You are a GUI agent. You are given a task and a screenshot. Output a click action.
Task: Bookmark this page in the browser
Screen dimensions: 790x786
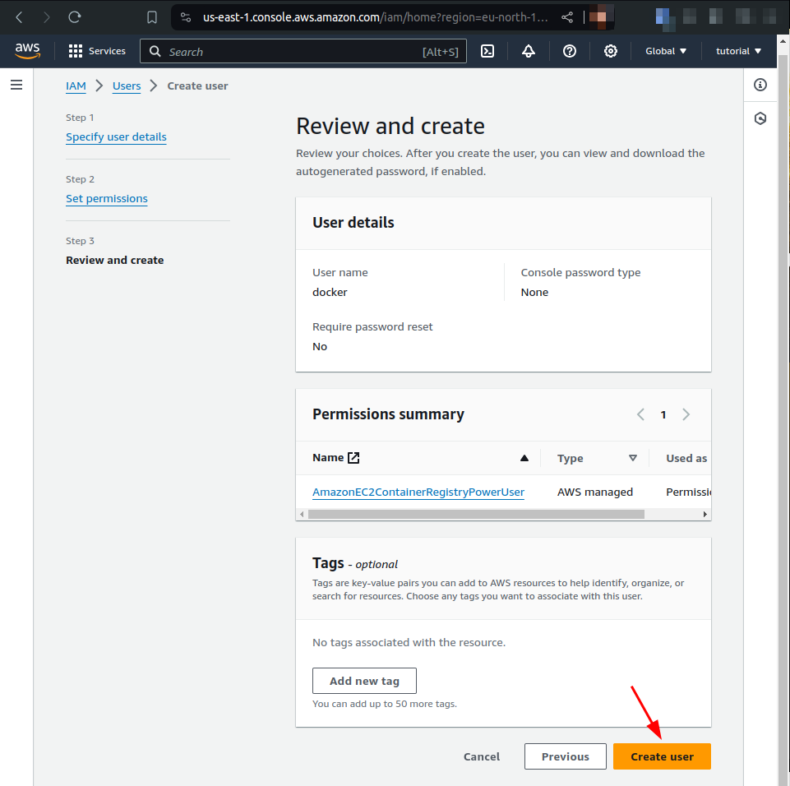point(151,17)
